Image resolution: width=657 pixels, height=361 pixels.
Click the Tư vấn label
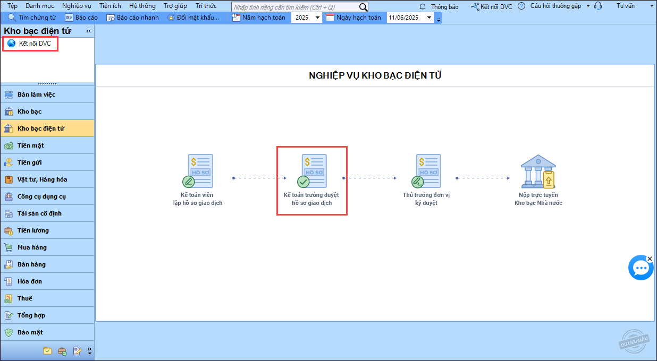626,6
